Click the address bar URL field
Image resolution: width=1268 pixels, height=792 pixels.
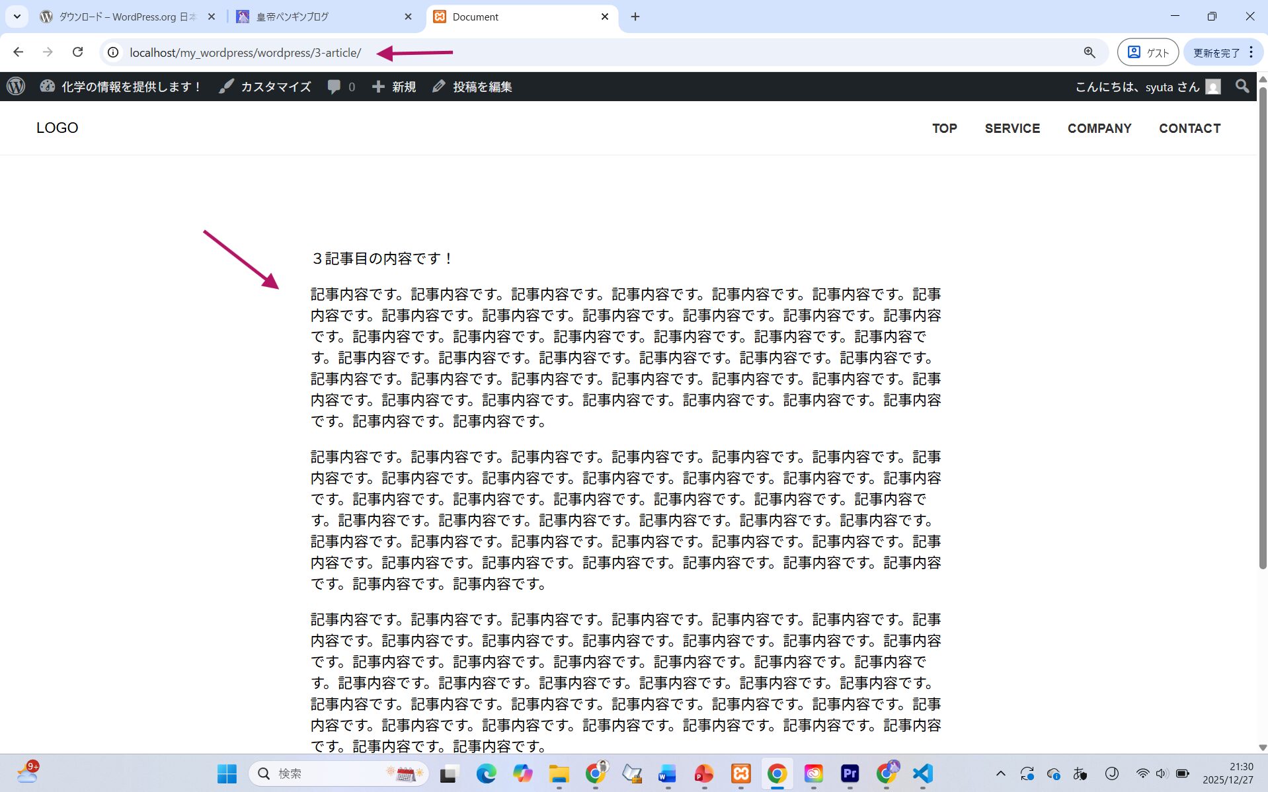tap(245, 52)
